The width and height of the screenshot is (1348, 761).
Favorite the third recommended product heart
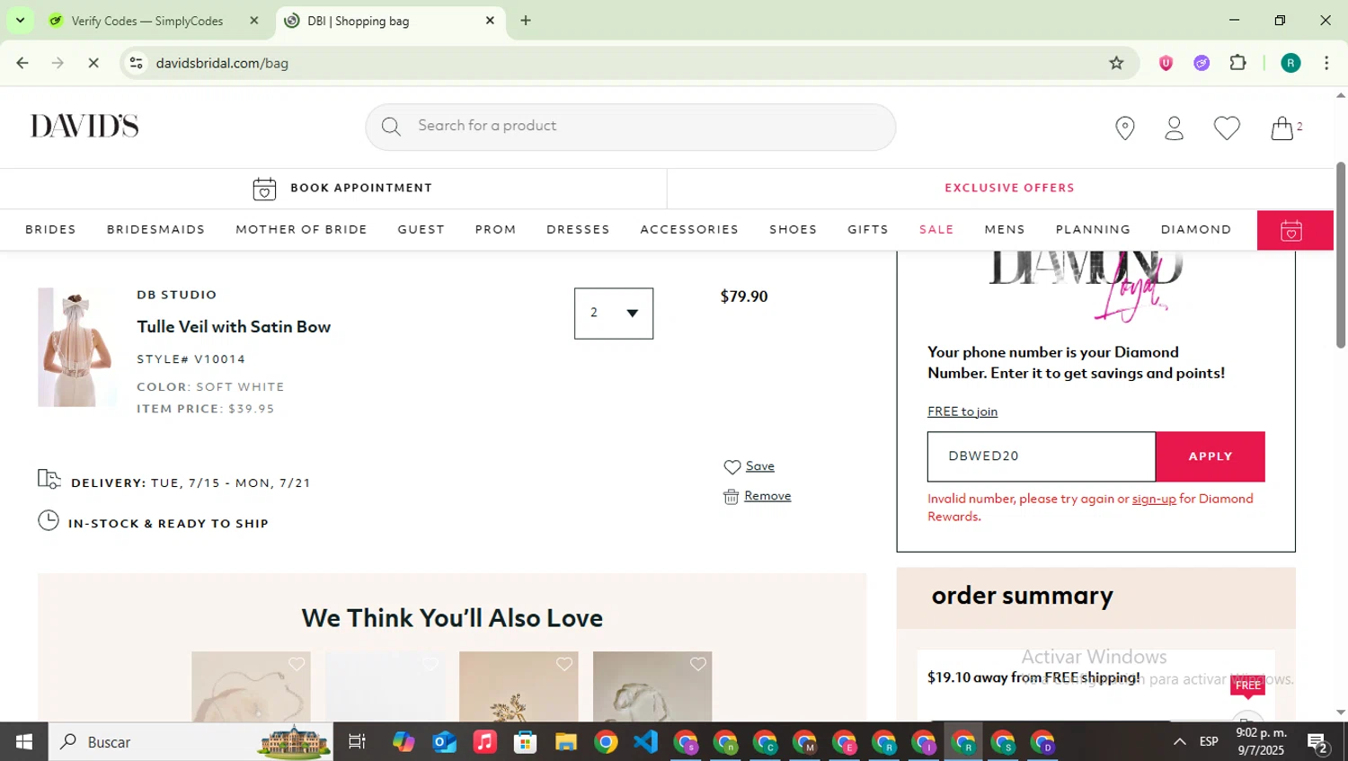(x=564, y=664)
